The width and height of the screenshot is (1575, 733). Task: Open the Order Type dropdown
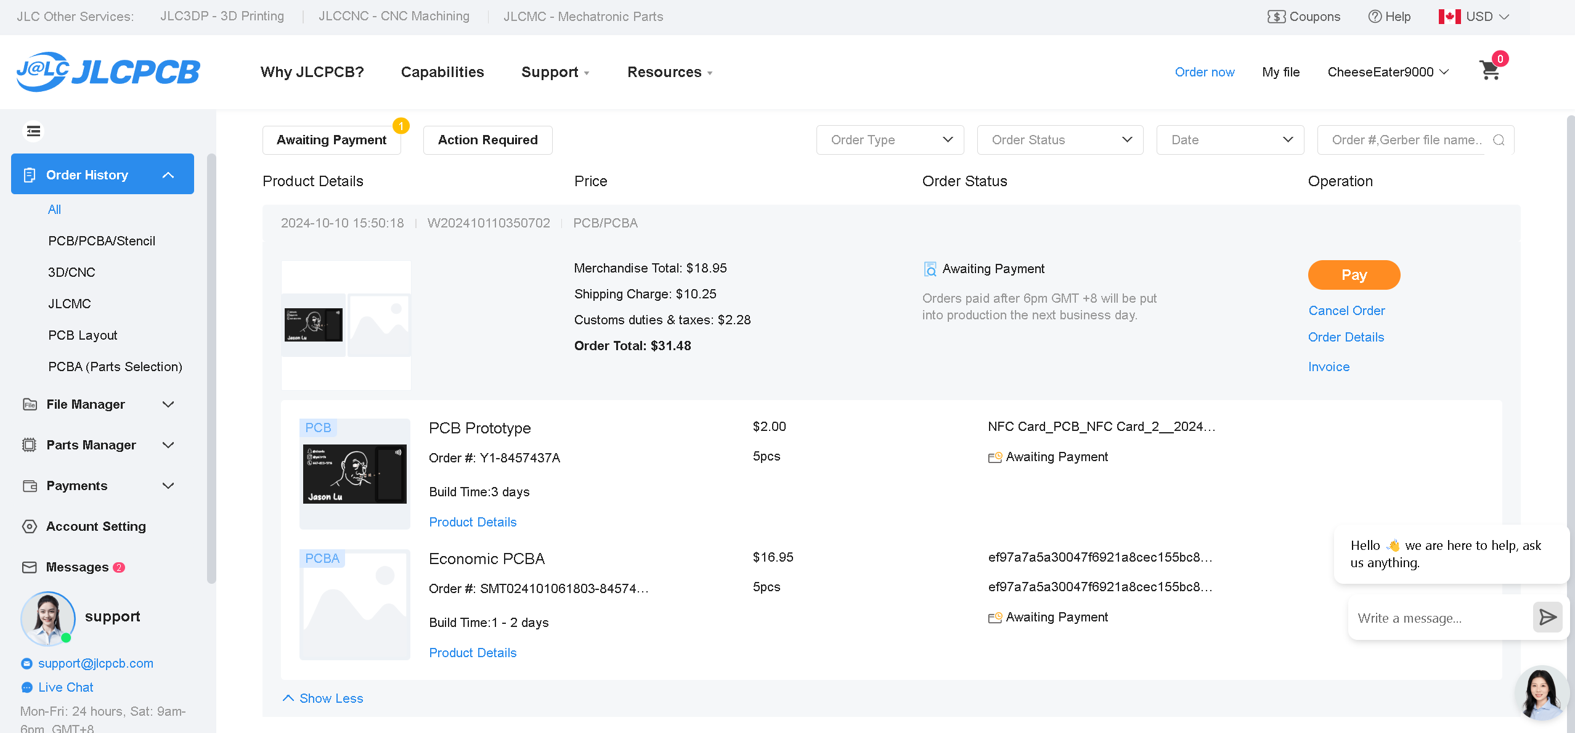[890, 140]
